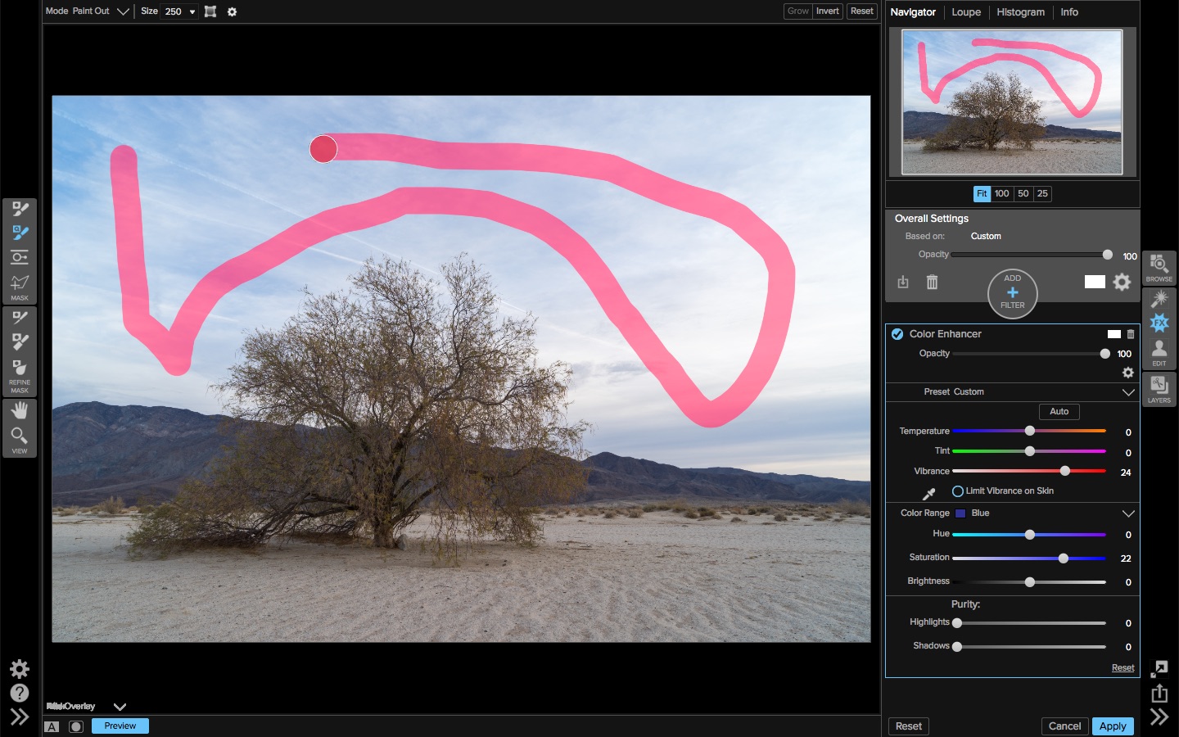The height and width of the screenshot is (737, 1179).
Task: Toggle the mask view mode icon
Action: pyautogui.click(x=76, y=726)
